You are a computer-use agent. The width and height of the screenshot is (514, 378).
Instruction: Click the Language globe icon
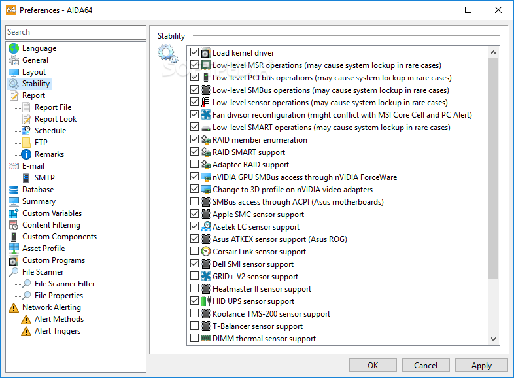pyautogui.click(x=14, y=48)
